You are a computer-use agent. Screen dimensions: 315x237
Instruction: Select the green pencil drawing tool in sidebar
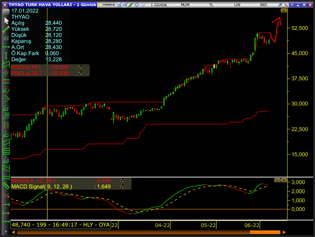tap(6, 30)
